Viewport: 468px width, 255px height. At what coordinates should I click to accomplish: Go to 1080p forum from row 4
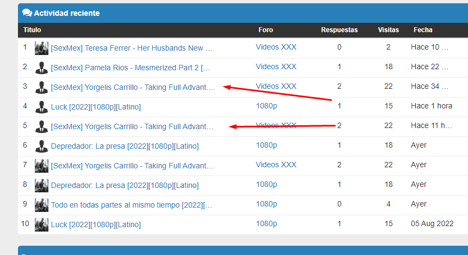tap(267, 106)
